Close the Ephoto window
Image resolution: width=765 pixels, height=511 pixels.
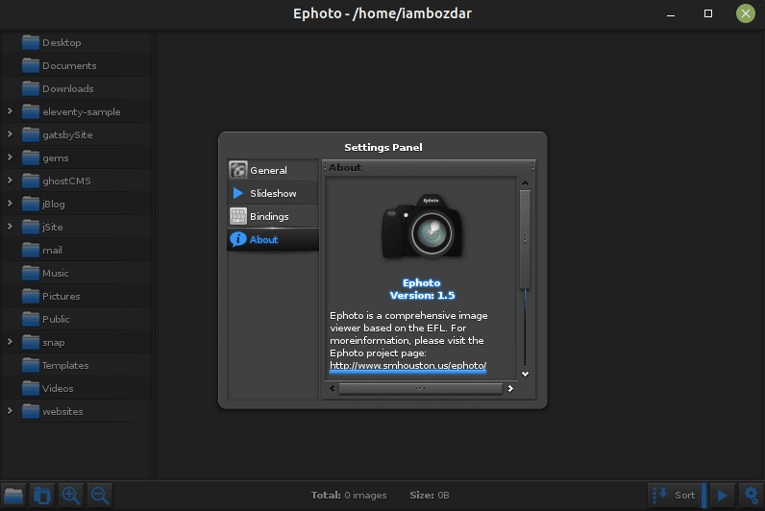(746, 13)
